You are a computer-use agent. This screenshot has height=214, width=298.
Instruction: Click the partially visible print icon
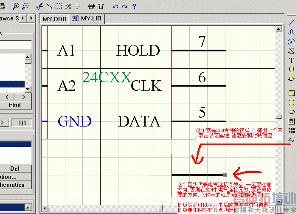[x=3, y=6]
